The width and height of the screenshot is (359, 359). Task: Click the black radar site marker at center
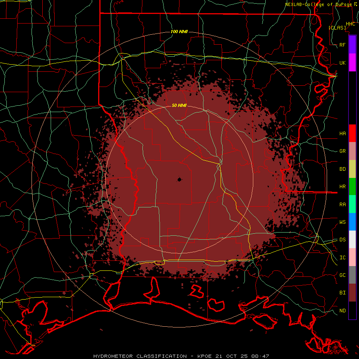pyautogui.click(x=179, y=179)
